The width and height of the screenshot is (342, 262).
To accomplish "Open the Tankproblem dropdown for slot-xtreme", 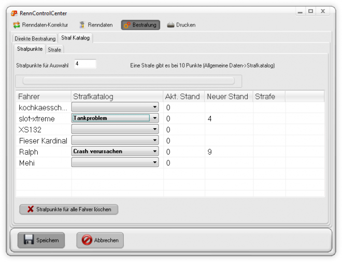I will [155, 118].
